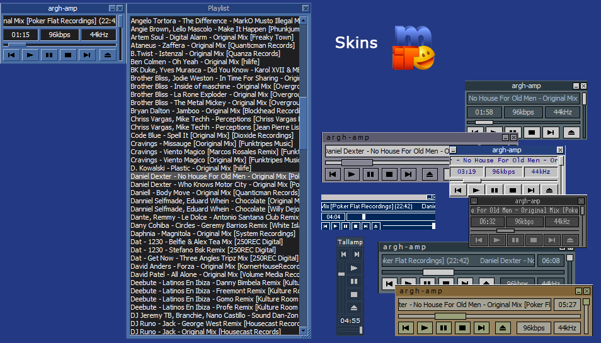
Task: Next track in the 06:32 player
Action: (552, 240)
